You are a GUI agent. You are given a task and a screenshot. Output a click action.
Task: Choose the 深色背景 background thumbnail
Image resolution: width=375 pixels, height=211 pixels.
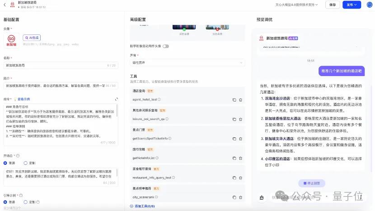(x=184, y=27)
